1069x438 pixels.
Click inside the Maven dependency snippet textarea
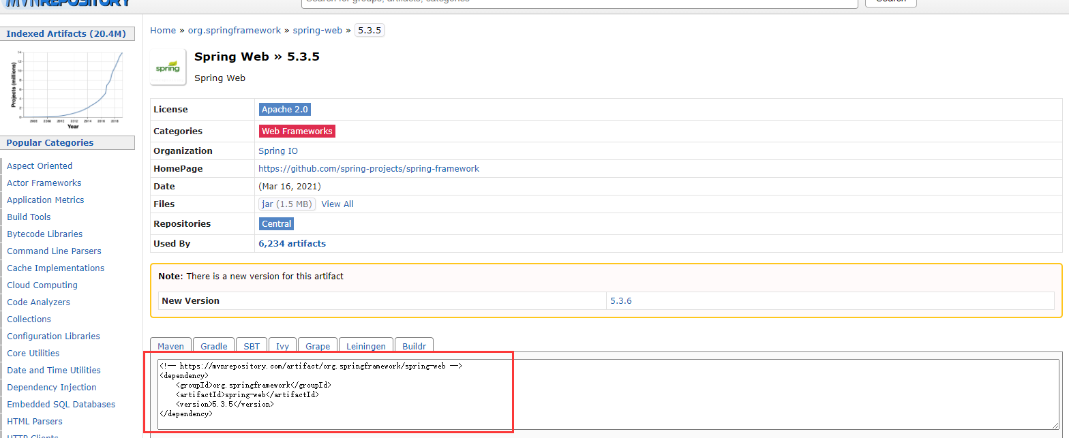(608, 394)
